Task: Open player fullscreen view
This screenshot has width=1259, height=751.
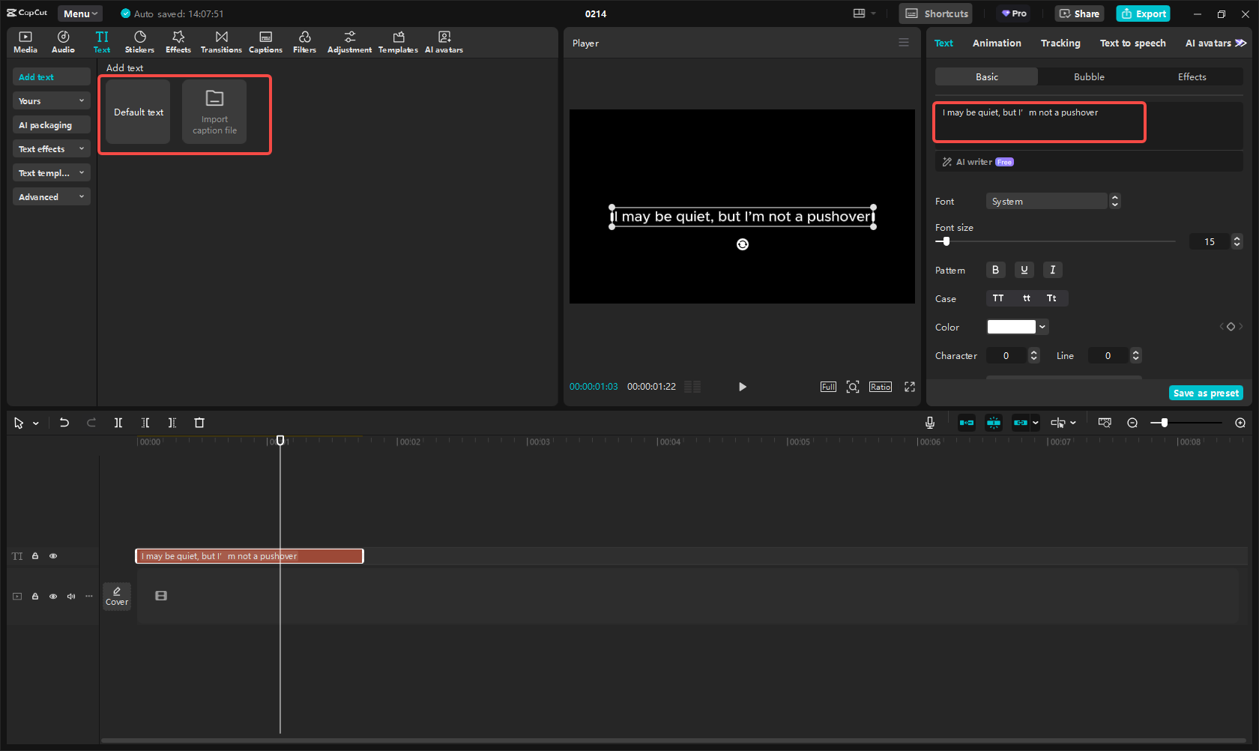Action: coord(910,387)
